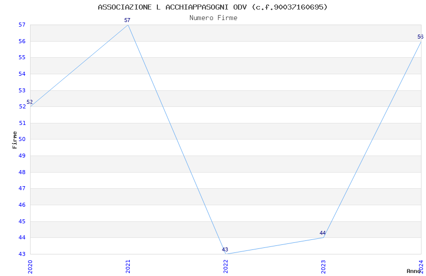
Task: Click the 'Numero Firme' subtitle
Action: click(214, 18)
